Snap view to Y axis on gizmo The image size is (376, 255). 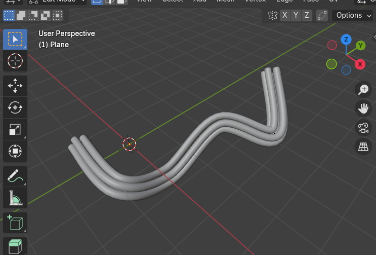[360, 46]
